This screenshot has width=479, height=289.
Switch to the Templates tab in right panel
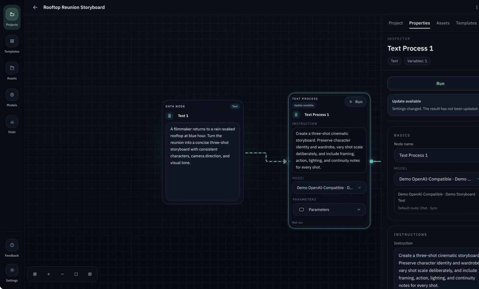coord(466,23)
